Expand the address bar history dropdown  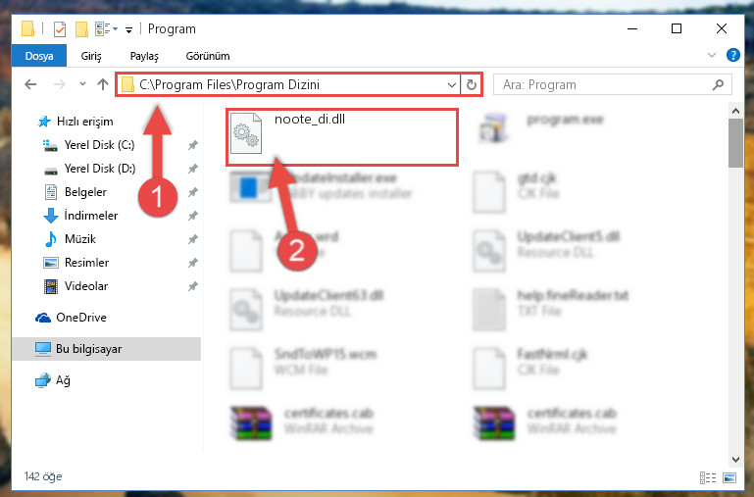[x=452, y=85]
